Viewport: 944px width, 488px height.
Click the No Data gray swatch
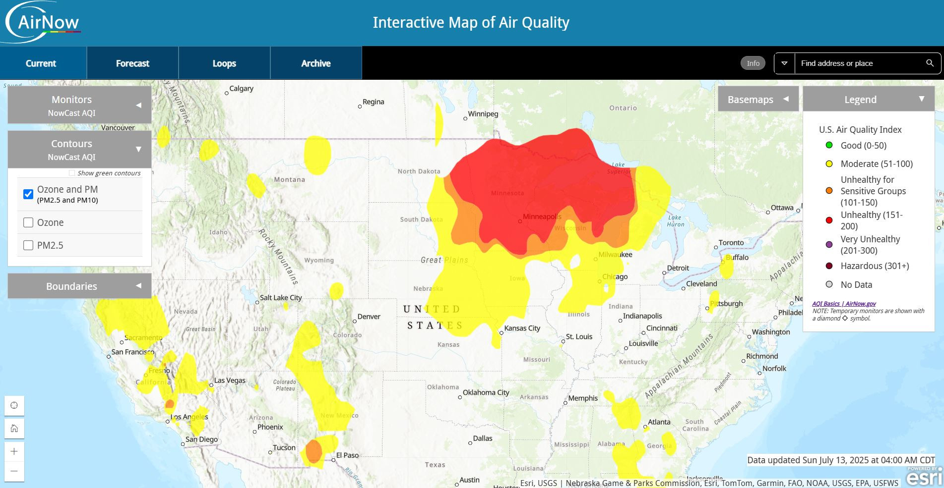click(829, 284)
